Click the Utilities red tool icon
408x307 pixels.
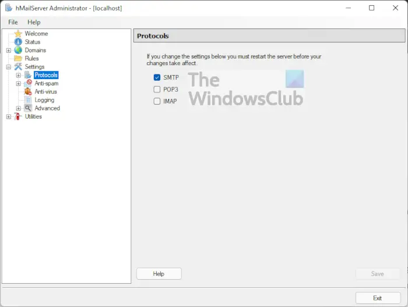[x=18, y=116]
